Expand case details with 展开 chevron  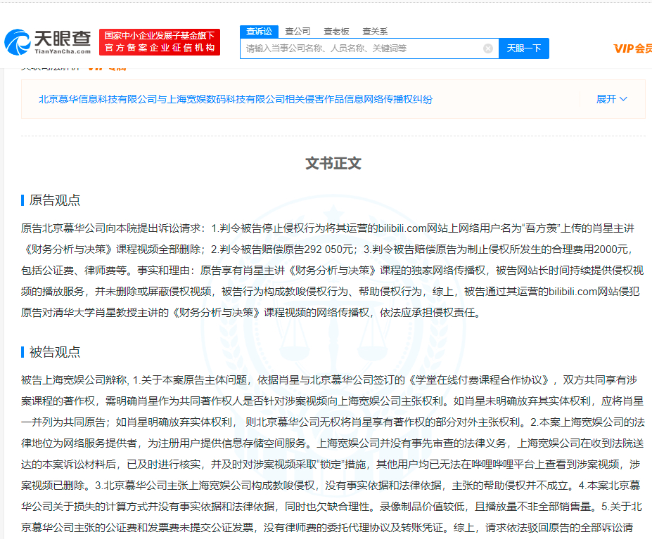click(612, 99)
